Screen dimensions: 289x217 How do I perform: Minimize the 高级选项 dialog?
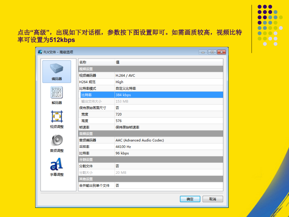pos(203,52)
